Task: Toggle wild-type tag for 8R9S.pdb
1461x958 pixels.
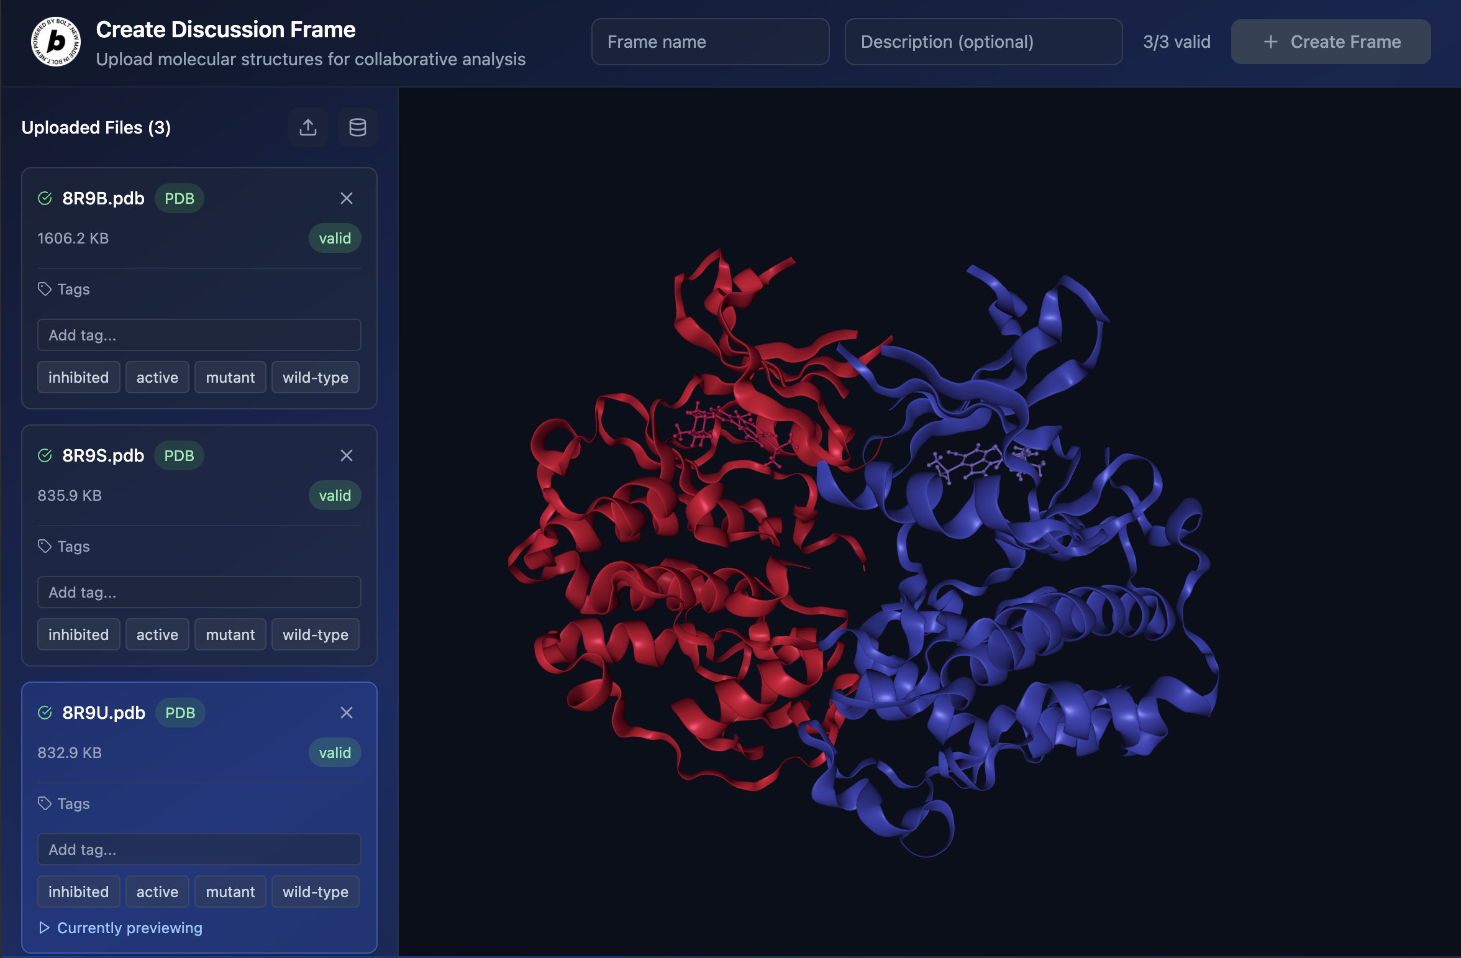Action: click(315, 634)
